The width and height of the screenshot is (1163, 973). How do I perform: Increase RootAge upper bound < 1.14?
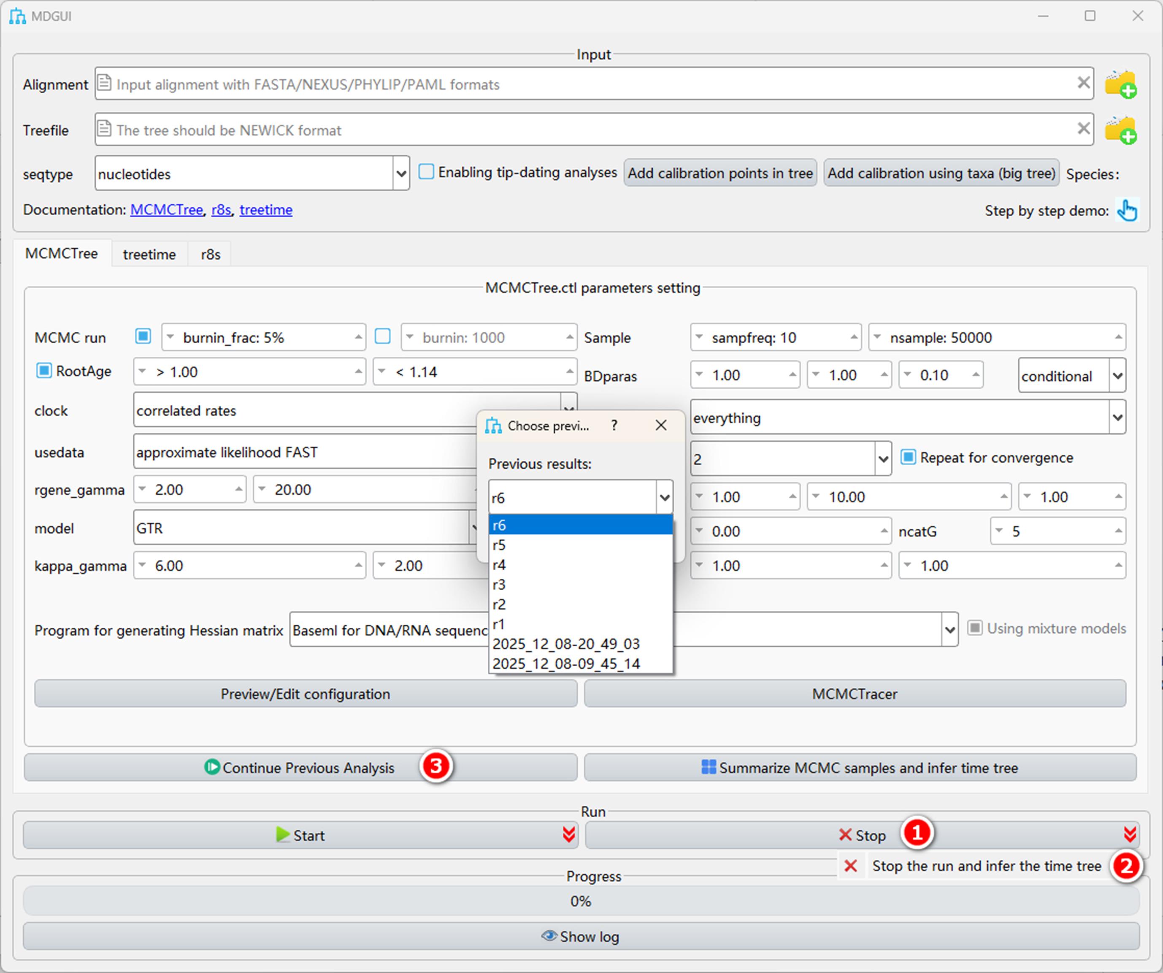(x=569, y=371)
